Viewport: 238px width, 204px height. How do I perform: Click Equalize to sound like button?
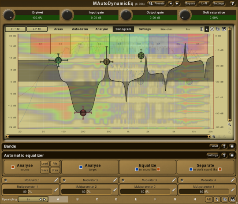[x=148, y=167]
